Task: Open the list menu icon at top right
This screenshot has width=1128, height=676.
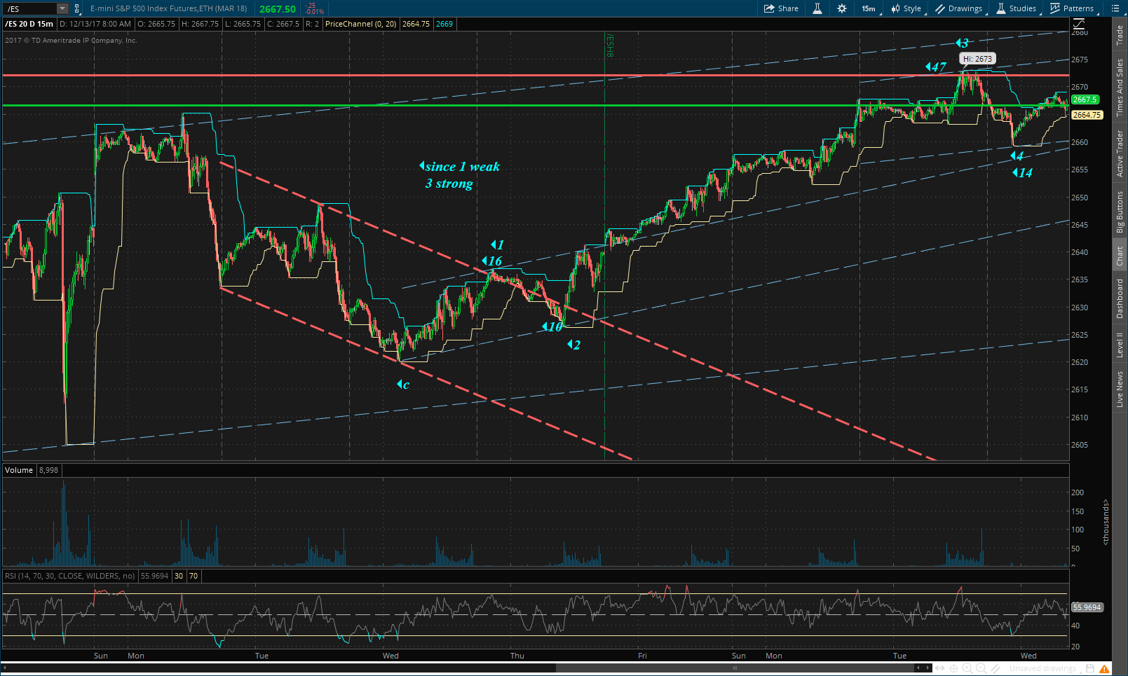Action: [1115, 8]
